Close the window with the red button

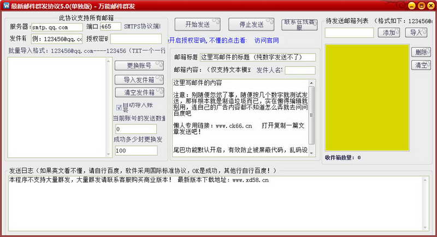pos(432,5)
